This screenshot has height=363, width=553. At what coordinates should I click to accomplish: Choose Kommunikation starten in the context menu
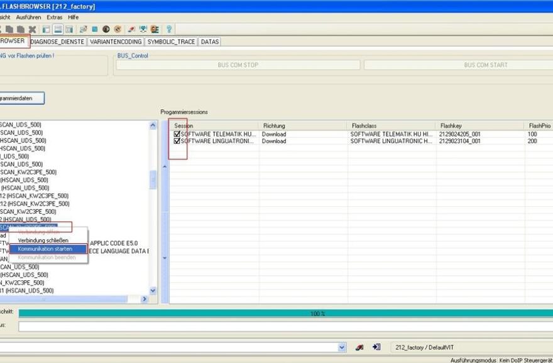click(x=48, y=249)
